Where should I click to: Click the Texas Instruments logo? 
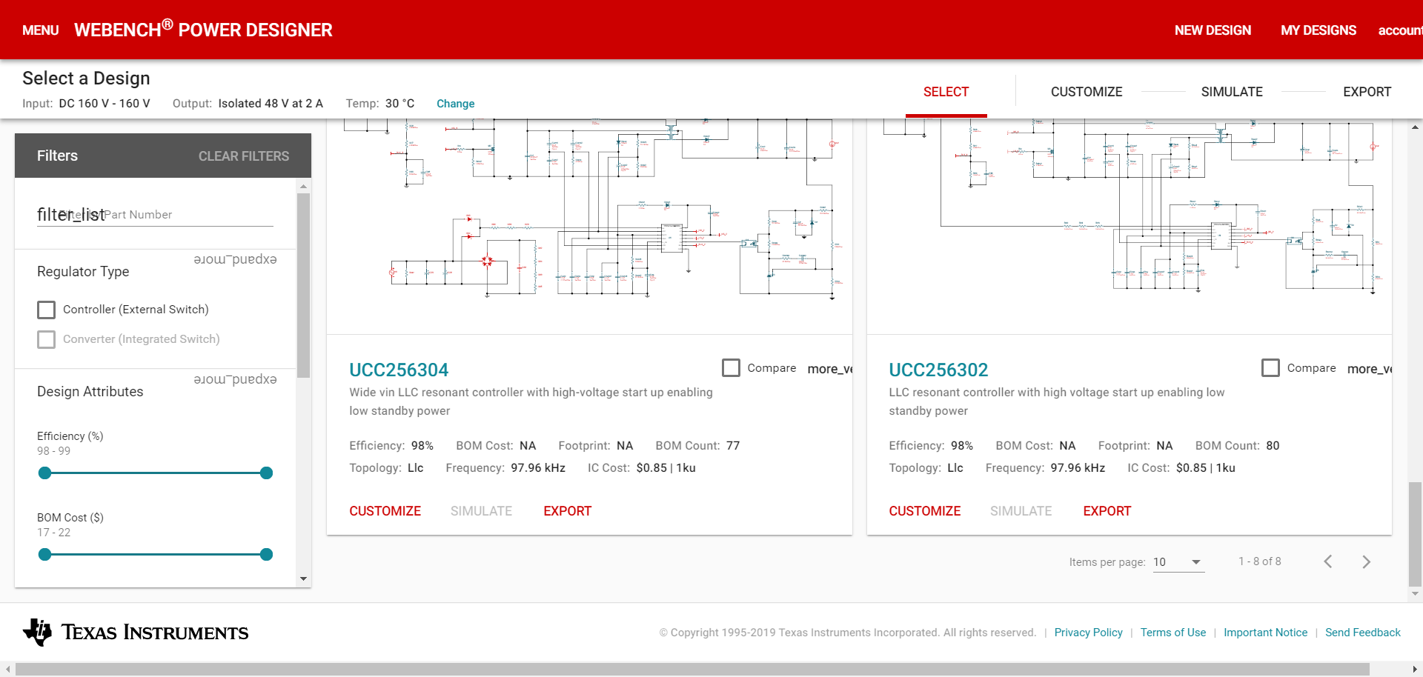pyautogui.click(x=136, y=632)
